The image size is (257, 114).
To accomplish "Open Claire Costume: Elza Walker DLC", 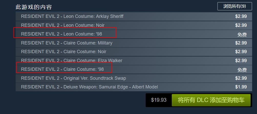I will tap(134, 61).
